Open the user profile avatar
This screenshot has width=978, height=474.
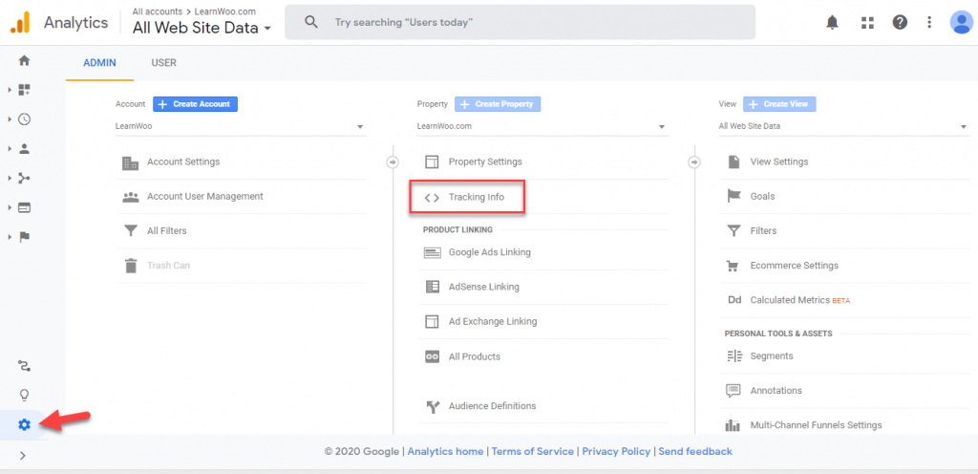961,22
